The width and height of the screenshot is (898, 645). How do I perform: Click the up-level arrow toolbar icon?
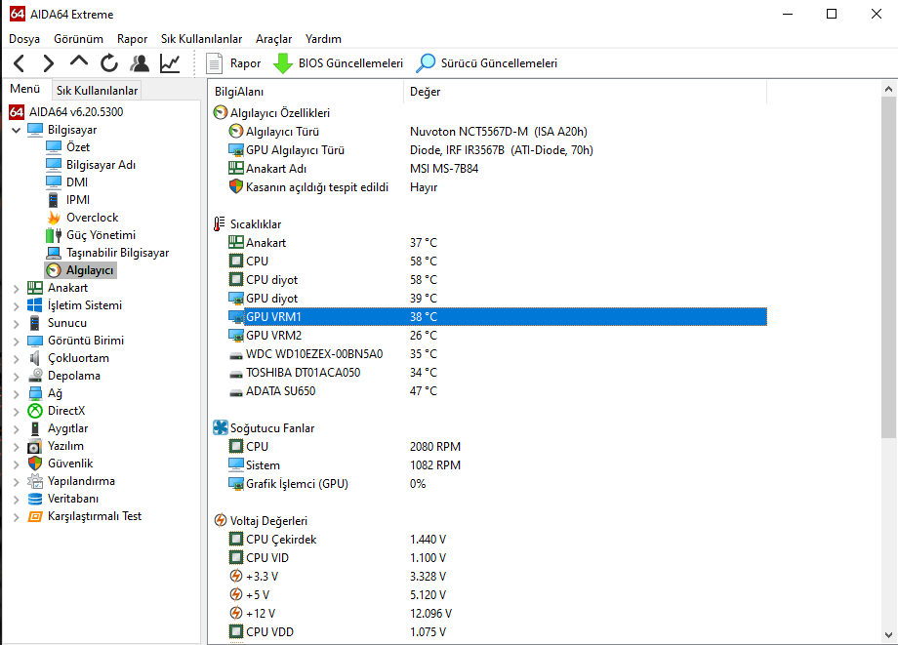click(78, 61)
